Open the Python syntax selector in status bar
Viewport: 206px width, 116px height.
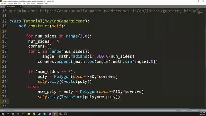point(200,111)
